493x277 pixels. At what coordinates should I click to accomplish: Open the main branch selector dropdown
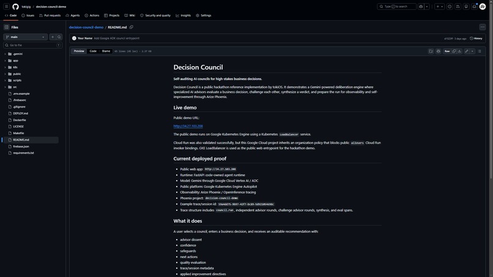tap(26, 37)
